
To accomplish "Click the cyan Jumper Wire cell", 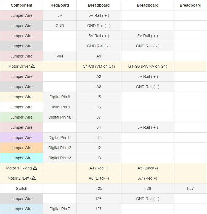I will coord(22,158).
